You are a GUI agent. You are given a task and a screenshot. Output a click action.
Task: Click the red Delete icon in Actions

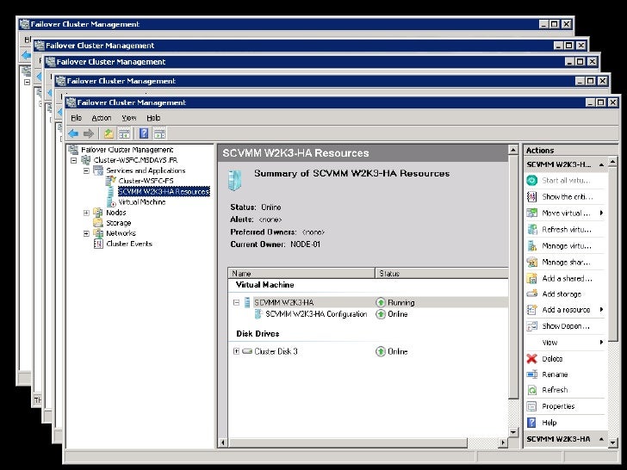[x=532, y=359]
